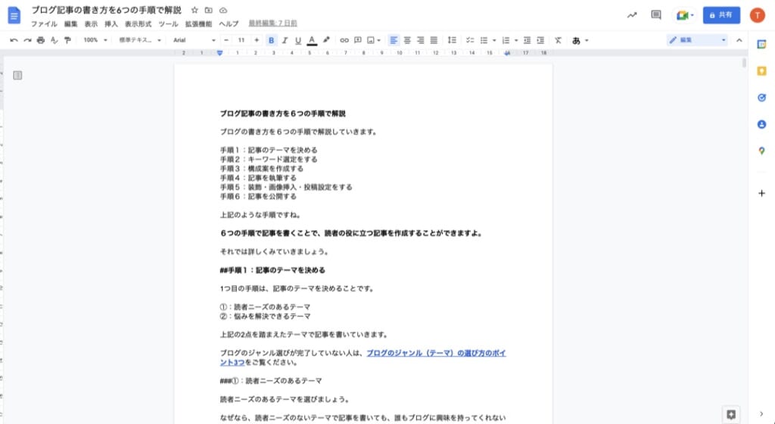
Task: Open the 編集 menu in menu bar
Action: pyautogui.click(x=70, y=23)
